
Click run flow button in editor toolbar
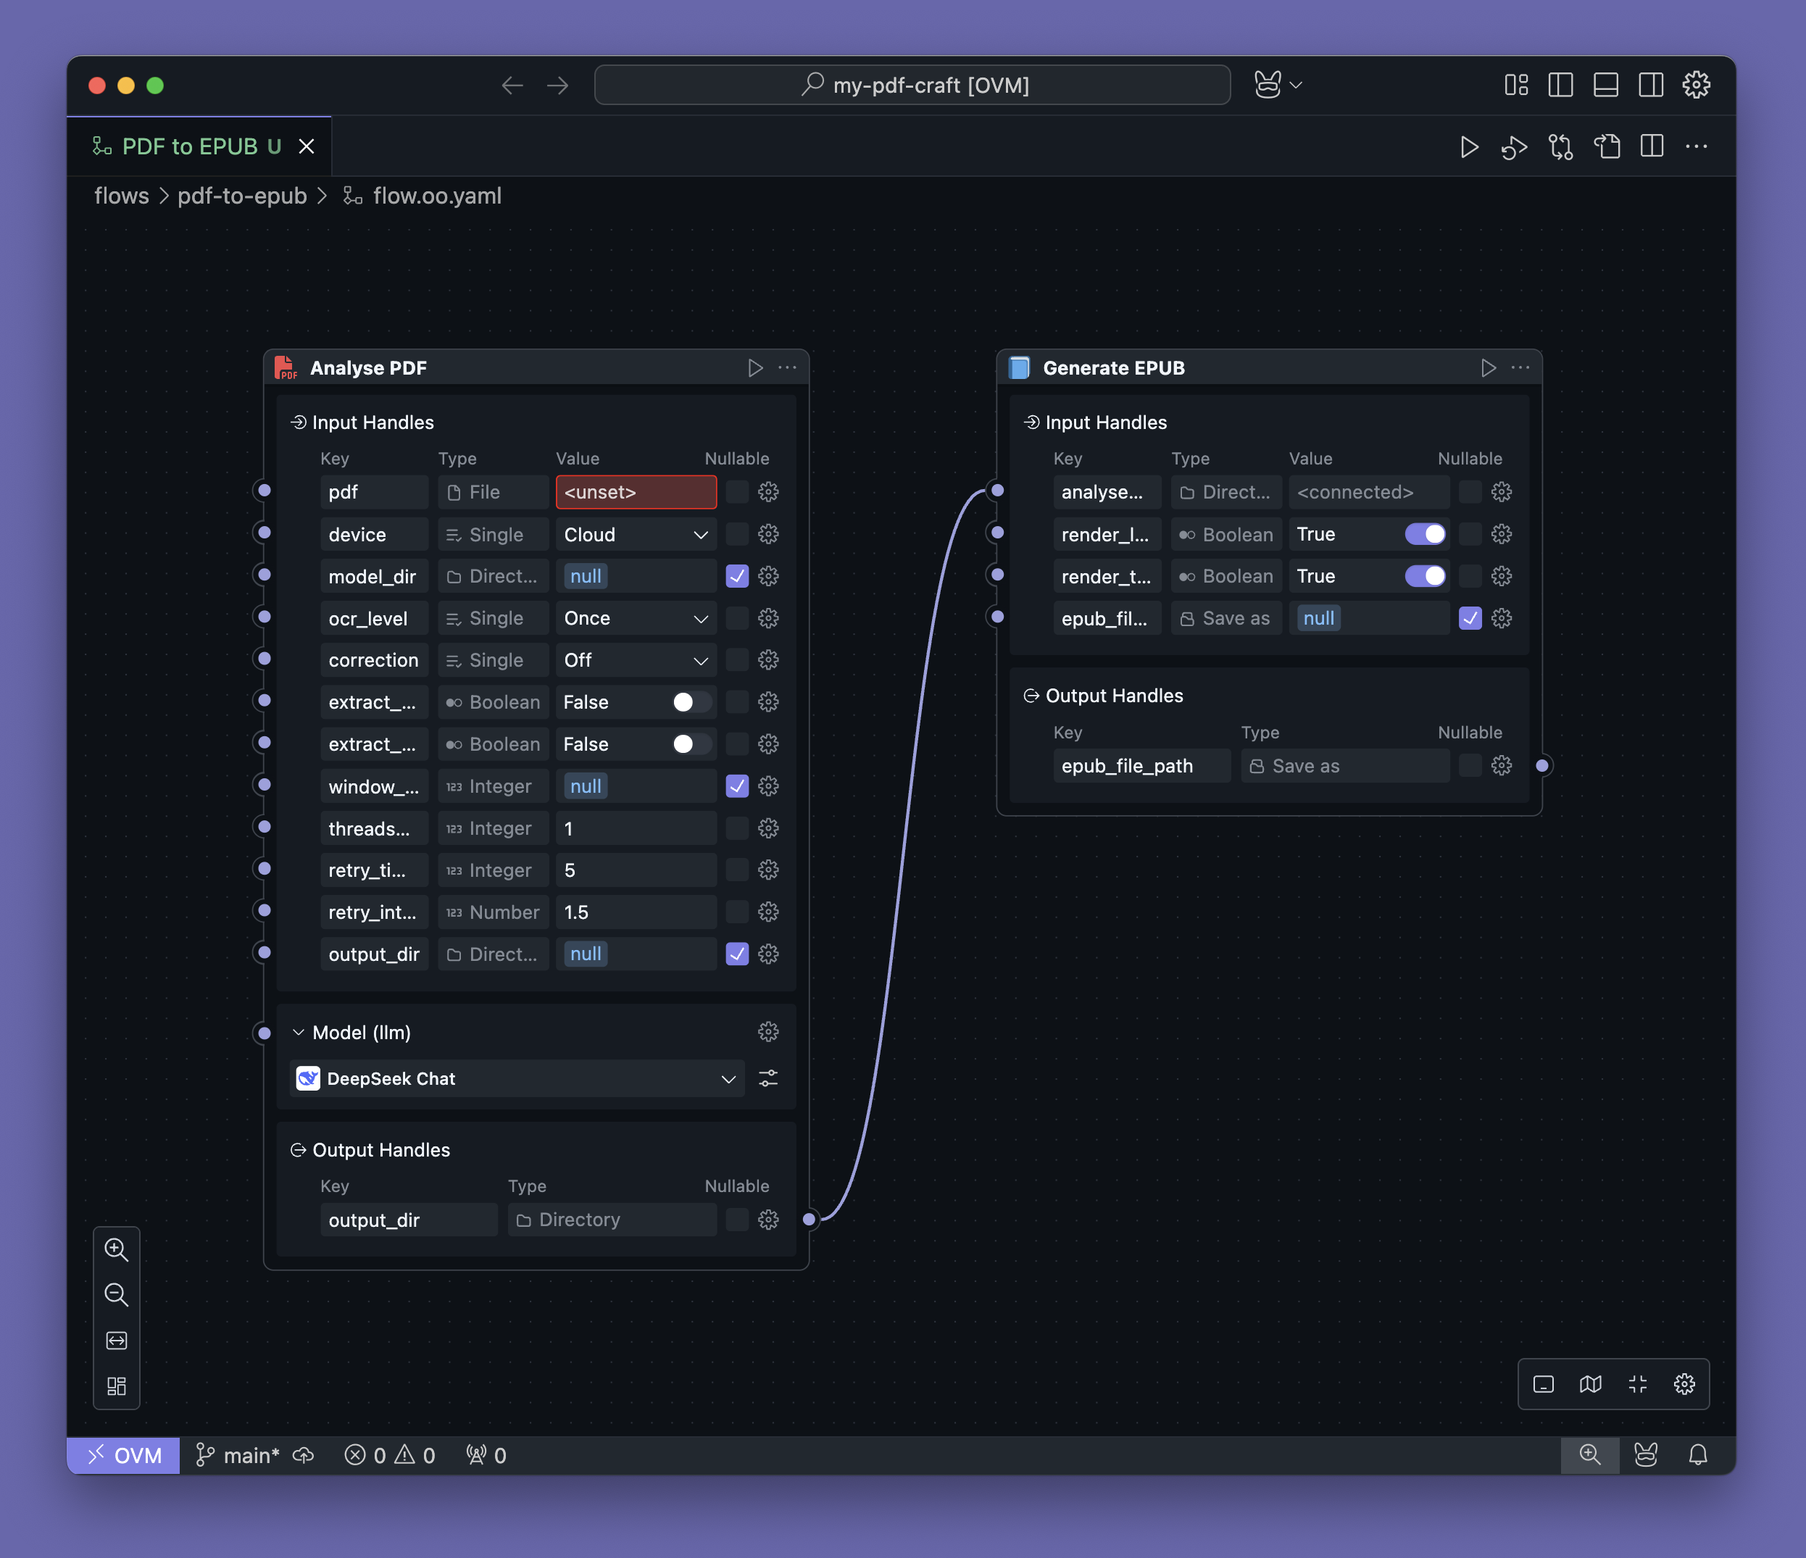pos(1469,147)
